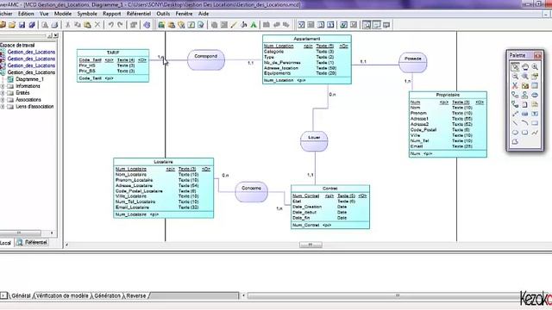Switch to the Local browser tab

coord(6,243)
